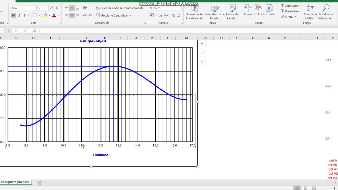Apply accounting number format
This screenshot has height=190, width=338.
[152, 16]
